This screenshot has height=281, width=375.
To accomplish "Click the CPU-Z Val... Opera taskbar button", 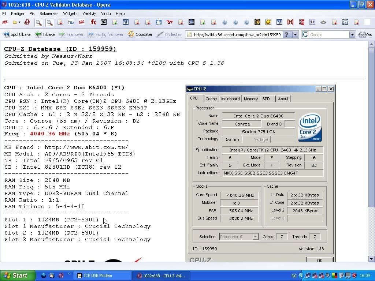I will coord(161,276).
